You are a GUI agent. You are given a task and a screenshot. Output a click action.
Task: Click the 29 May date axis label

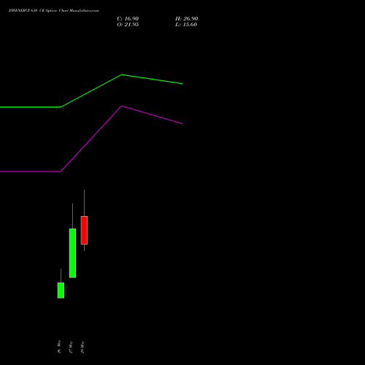tap(82, 347)
